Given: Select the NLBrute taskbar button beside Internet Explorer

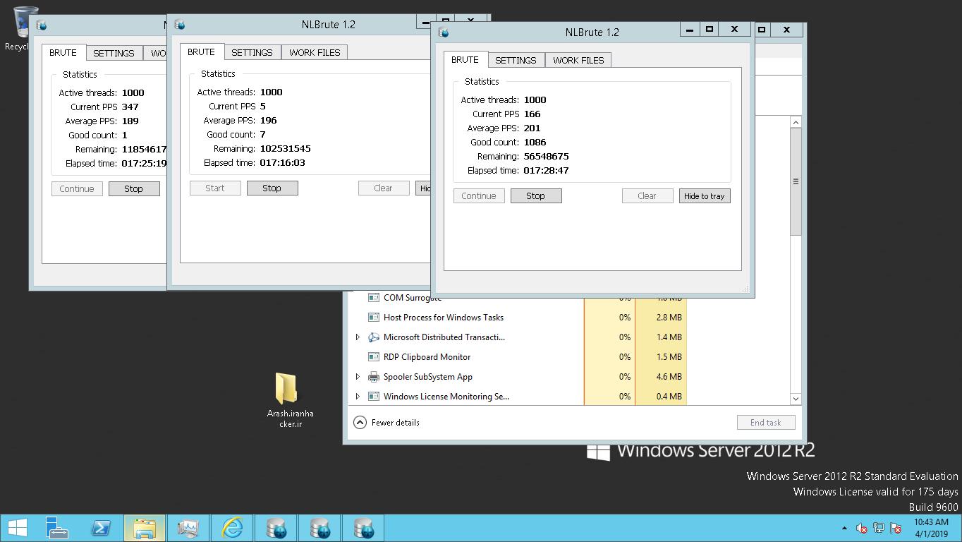Looking at the screenshot, I should pos(276,528).
